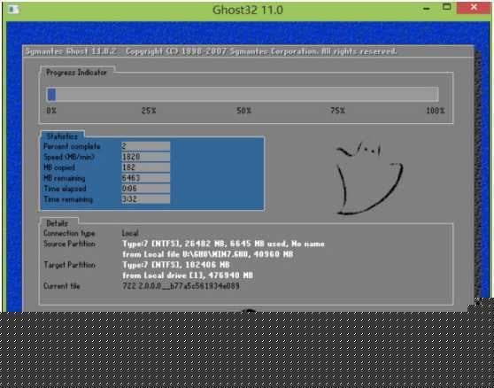This screenshot has width=494, height=388.
Task: Click the Symantec ghost mascot drawing
Action: 368,178
